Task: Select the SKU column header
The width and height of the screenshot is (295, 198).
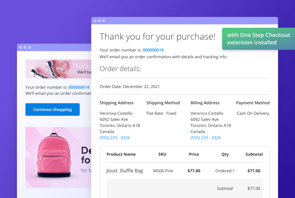Action: [162, 154]
